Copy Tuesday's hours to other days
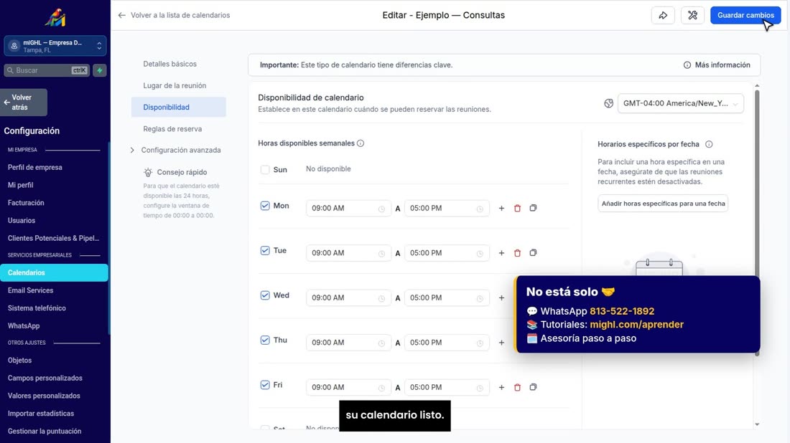 (533, 252)
